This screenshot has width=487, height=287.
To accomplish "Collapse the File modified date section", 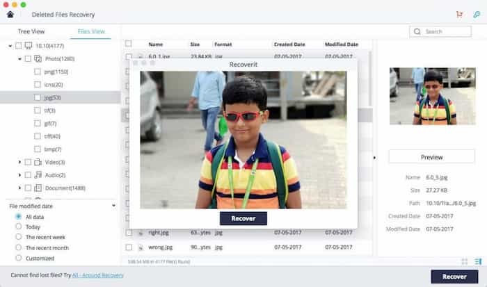I will (x=113, y=206).
